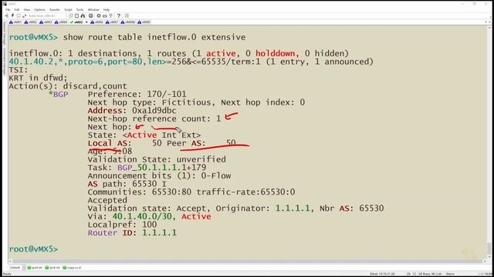The image size is (494, 277).
Task: Click the Reconnect toolbar icon
Action: point(24,15)
